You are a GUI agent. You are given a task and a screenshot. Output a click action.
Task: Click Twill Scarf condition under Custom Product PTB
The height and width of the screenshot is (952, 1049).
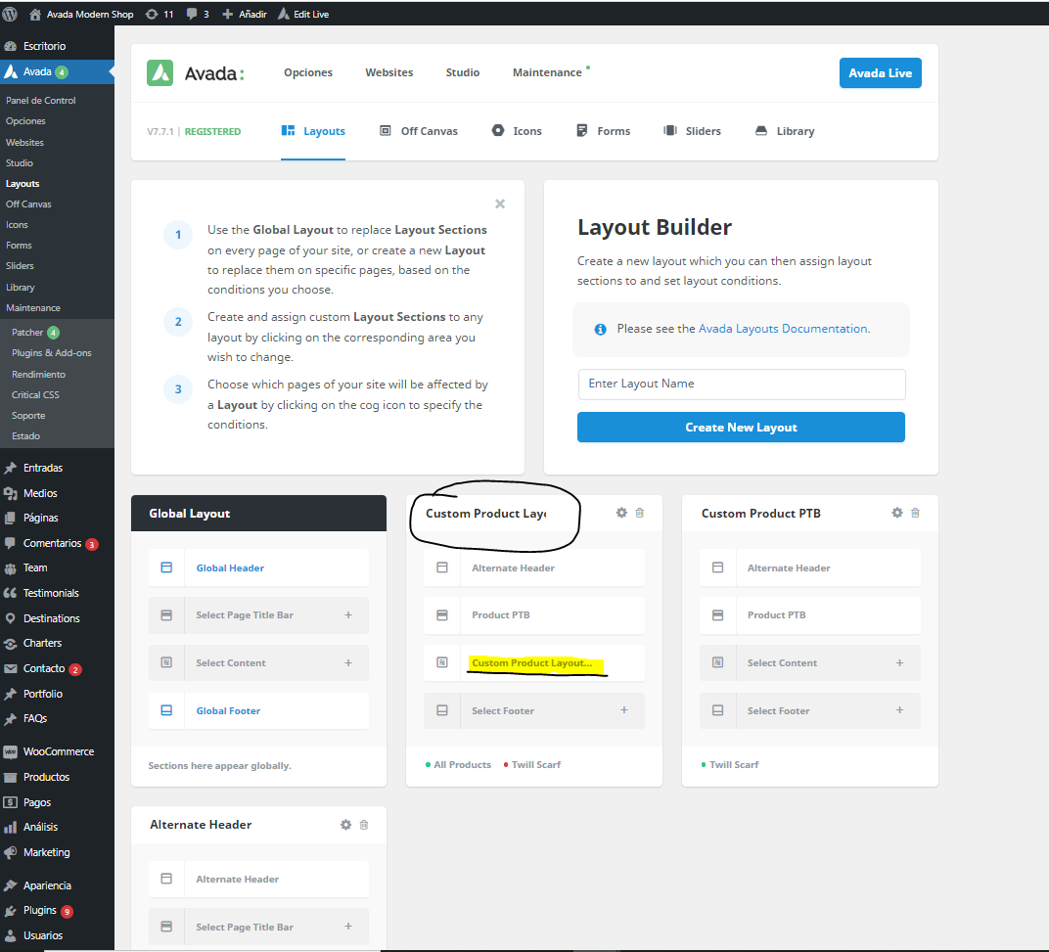pos(734,765)
